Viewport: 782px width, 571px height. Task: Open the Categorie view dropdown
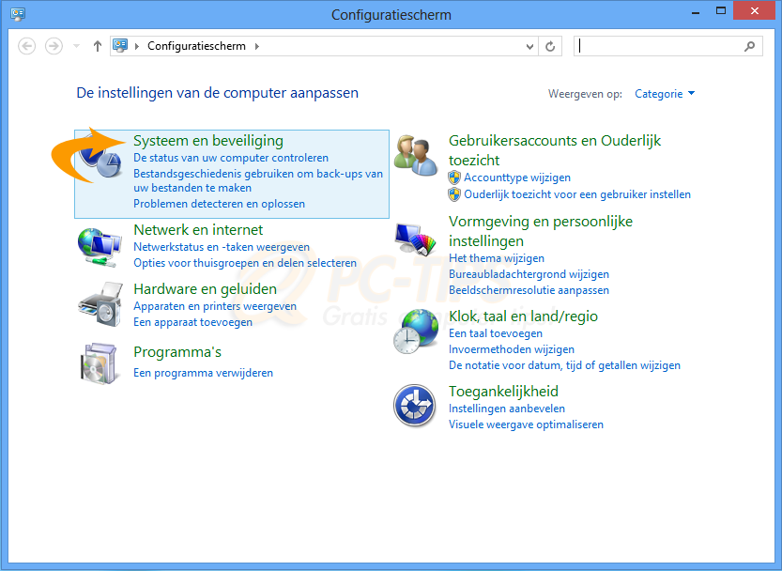(x=665, y=94)
